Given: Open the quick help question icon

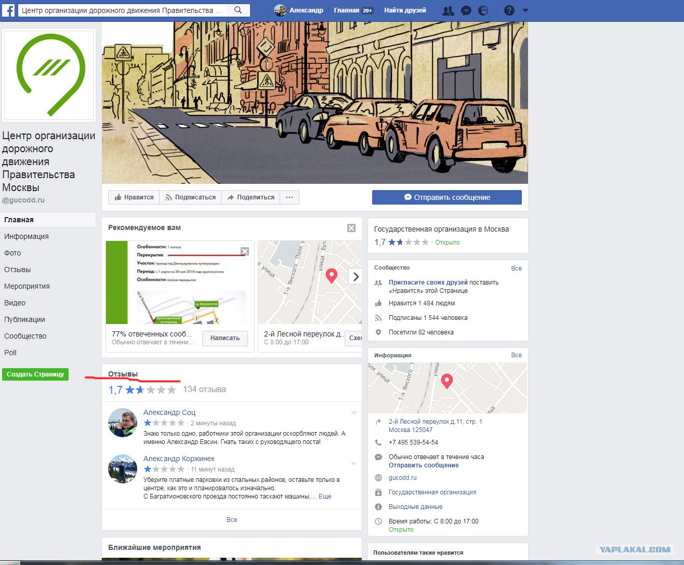Looking at the screenshot, I should (x=509, y=10).
